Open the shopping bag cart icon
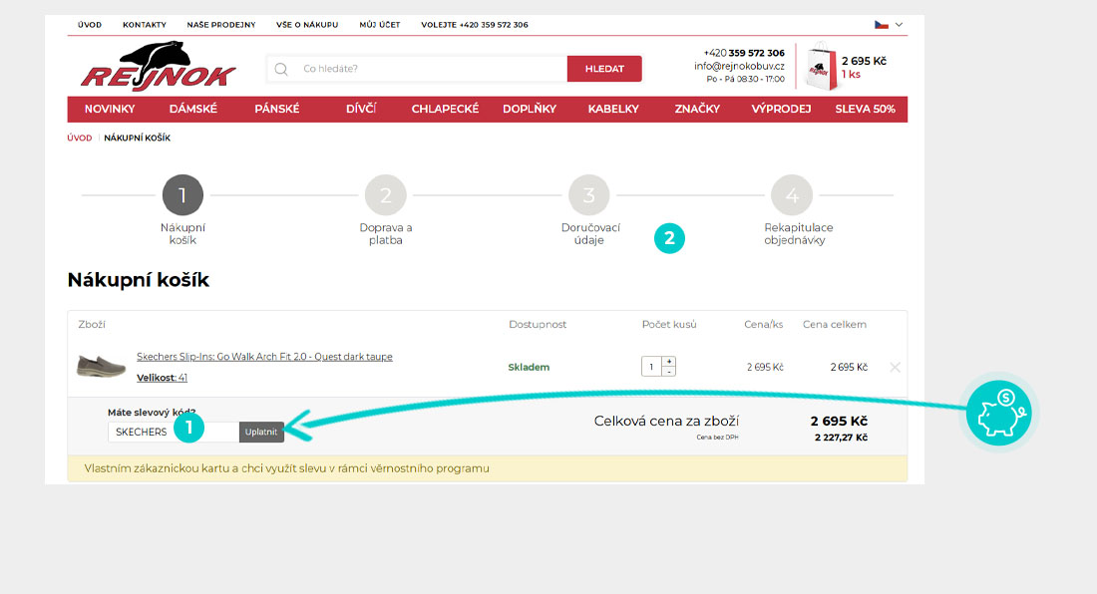Viewport: 1097px width, 594px height. 821,68
